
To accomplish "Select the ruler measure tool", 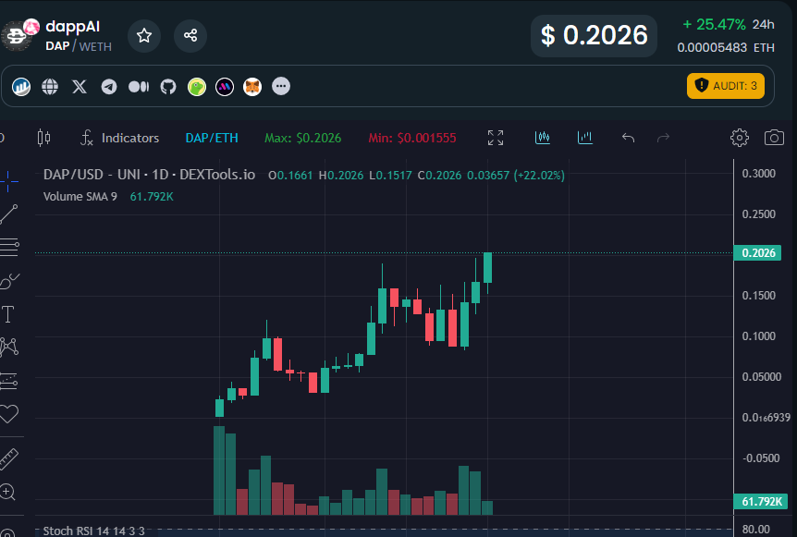I will pos(8,459).
